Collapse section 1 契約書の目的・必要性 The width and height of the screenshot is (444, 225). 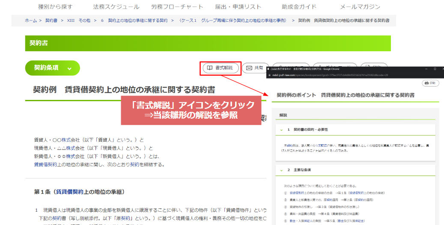click(x=281, y=129)
